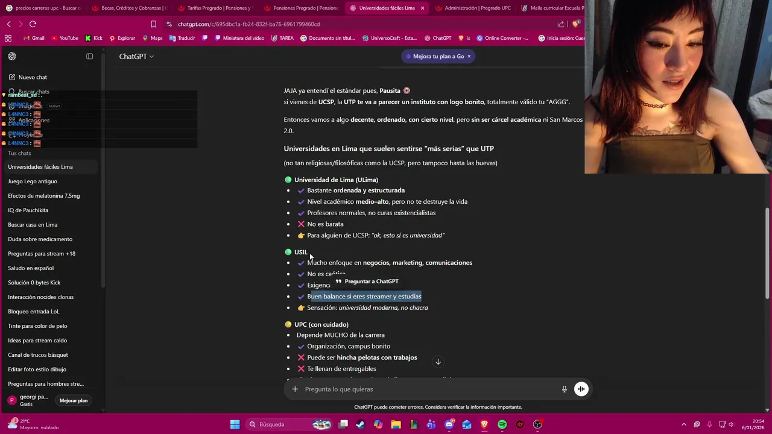
Task: Close the Universidades fáciles Lima tab
Action: (x=422, y=8)
